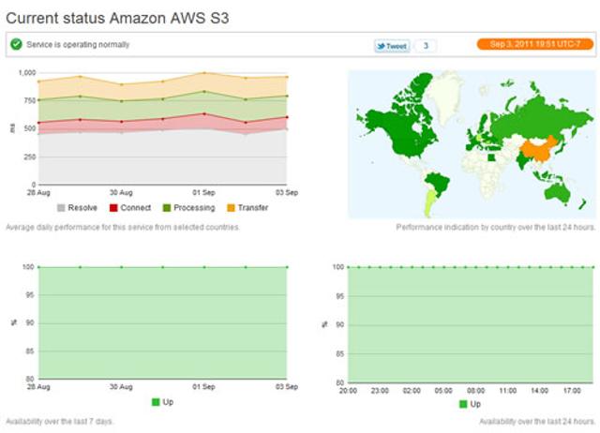Screen dimensions: 600x433
Task: Click the orange date timestamp badge
Action: coord(532,44)
